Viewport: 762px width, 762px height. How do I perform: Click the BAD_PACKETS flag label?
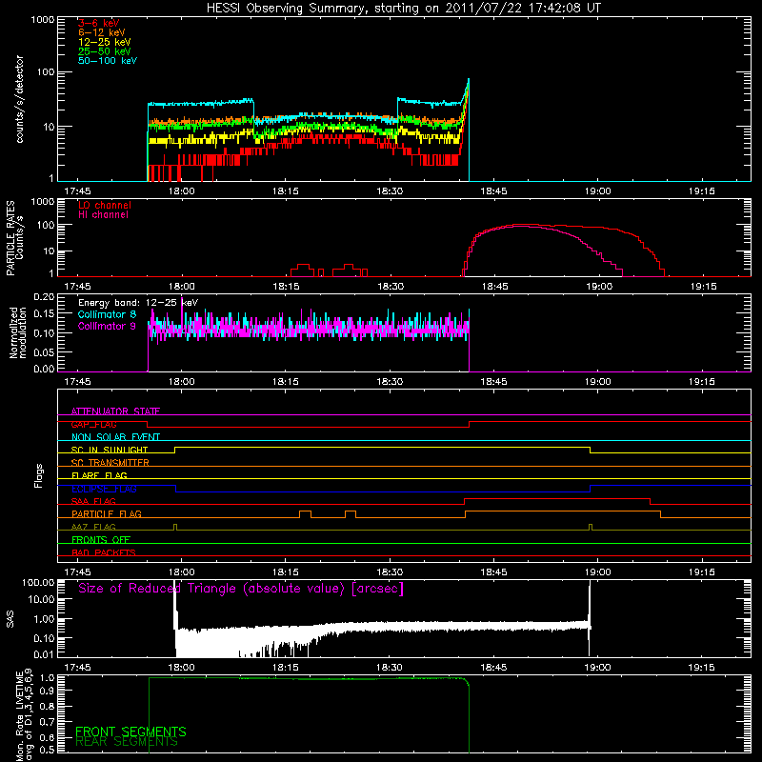coord(104,553)
